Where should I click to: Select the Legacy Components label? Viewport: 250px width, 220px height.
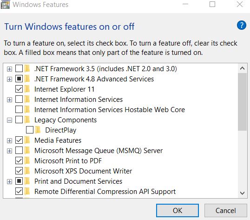(x=66, y=120)
